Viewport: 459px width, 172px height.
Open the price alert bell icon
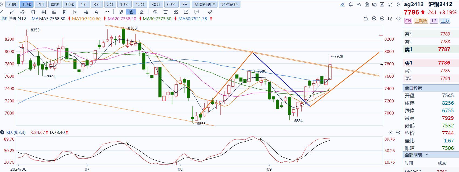[x=351, y=5]
